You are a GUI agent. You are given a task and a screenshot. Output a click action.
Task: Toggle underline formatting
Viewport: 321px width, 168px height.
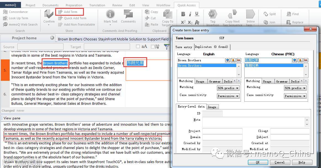tap(197, 14)
